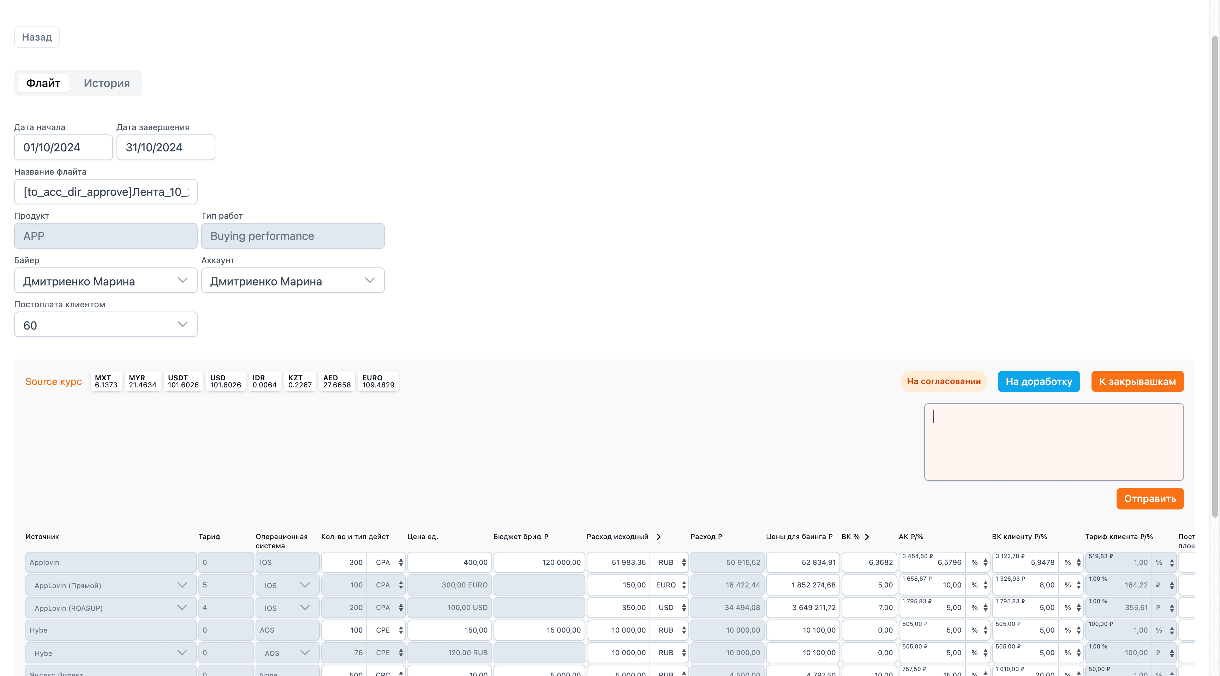Change EURO currency stepper in AppLovin (Прямой) row
The width and height of the screenshot is (1220, 676).
point(684,585)
